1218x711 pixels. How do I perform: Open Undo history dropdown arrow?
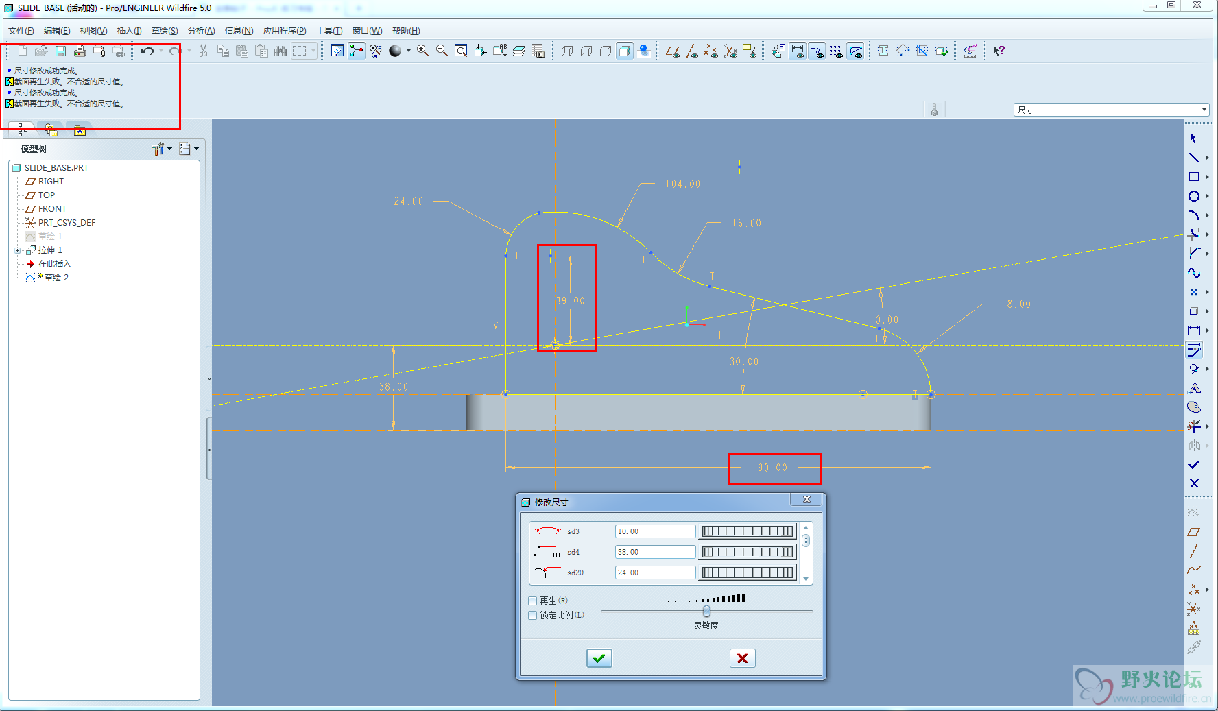click(161, 51)
